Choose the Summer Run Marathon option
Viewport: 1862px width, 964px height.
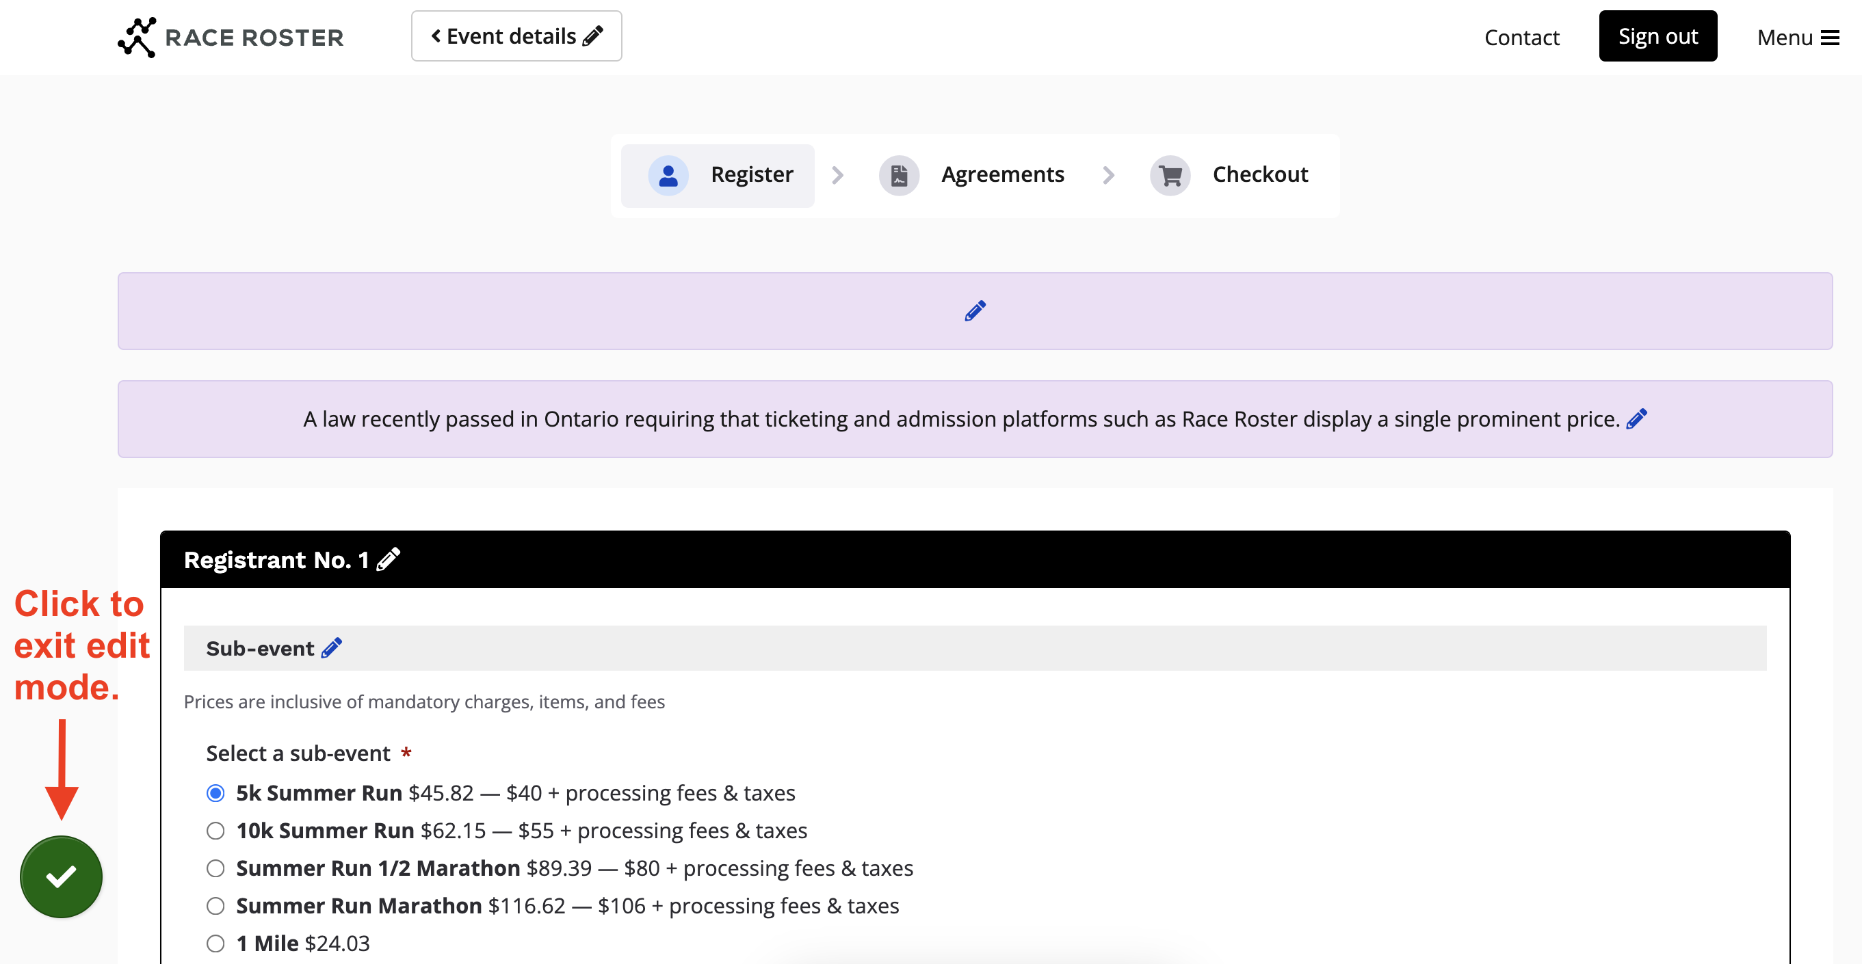tap(215, 906)
